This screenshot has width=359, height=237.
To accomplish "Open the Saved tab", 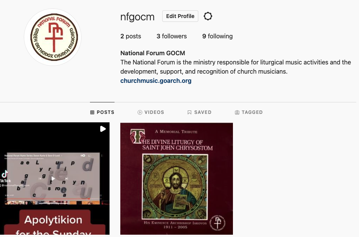I will (x=199, y=112).
